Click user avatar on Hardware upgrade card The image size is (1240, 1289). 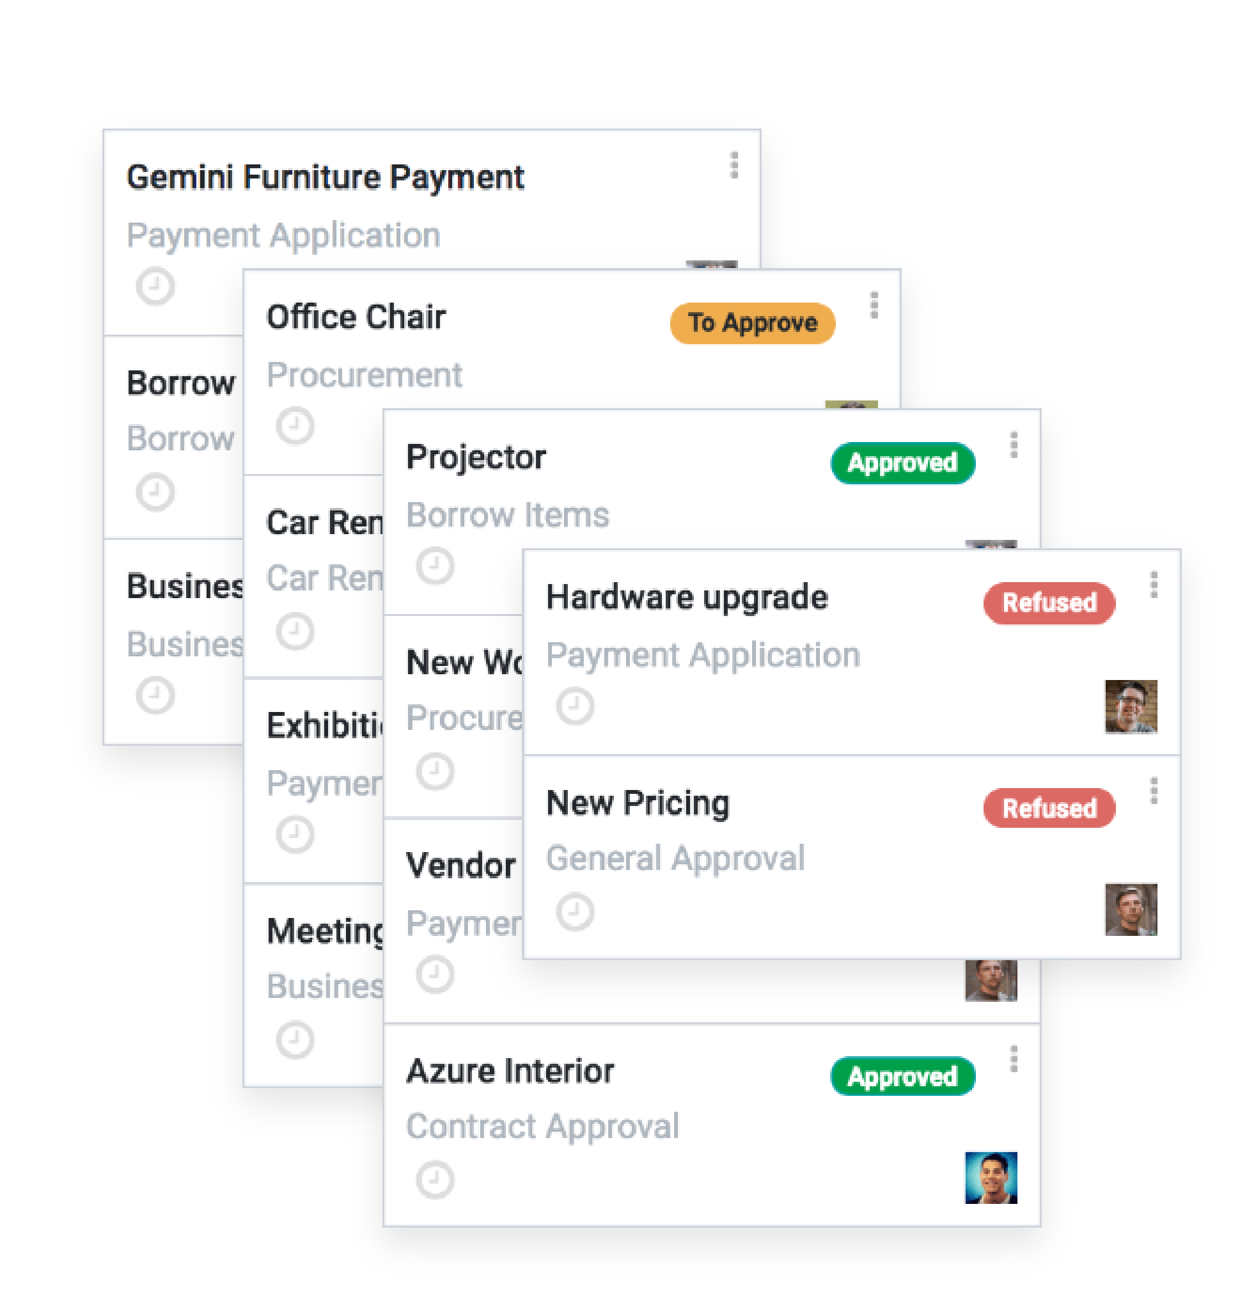point(1131,707)
